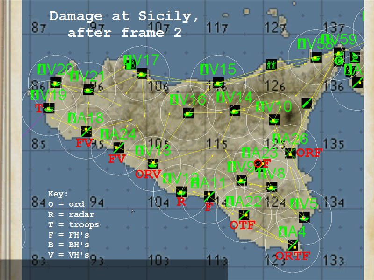Image resolution: width=374 pixels, height=280 pixels.
Task: Click grid sector number 135
Action: pyautogui.click(x=333, y=144)
